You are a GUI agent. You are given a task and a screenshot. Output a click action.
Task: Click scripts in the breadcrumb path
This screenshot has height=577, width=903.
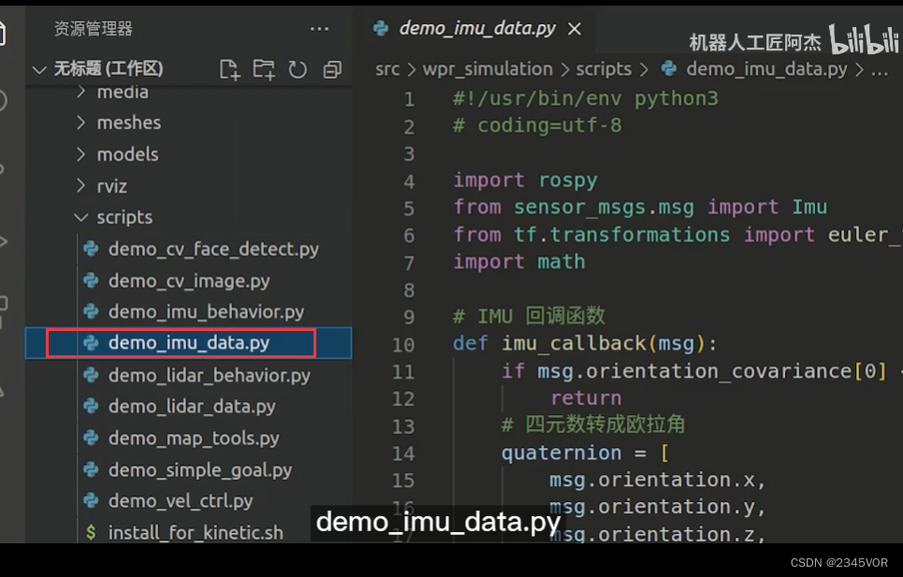(604, 68)
